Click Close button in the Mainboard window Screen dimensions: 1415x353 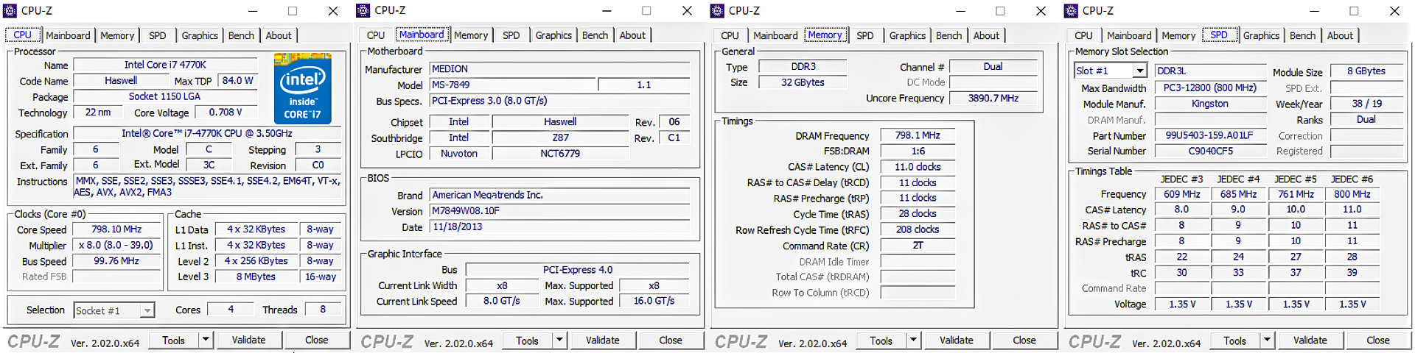coord(670,340)
